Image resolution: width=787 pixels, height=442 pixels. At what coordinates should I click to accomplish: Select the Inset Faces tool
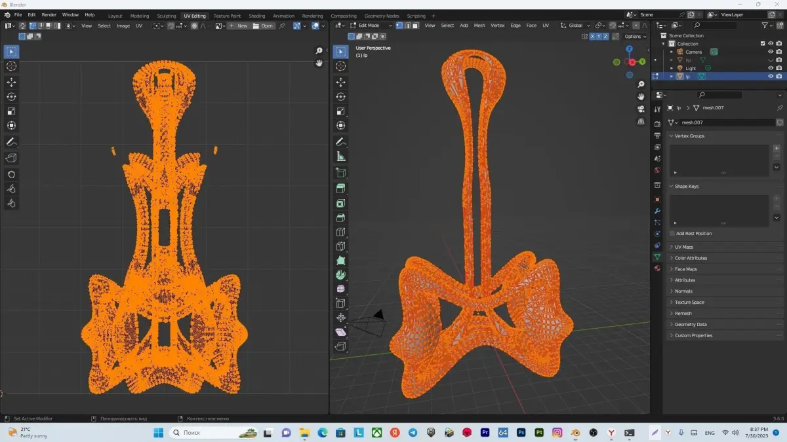click(x=340, y=203)
